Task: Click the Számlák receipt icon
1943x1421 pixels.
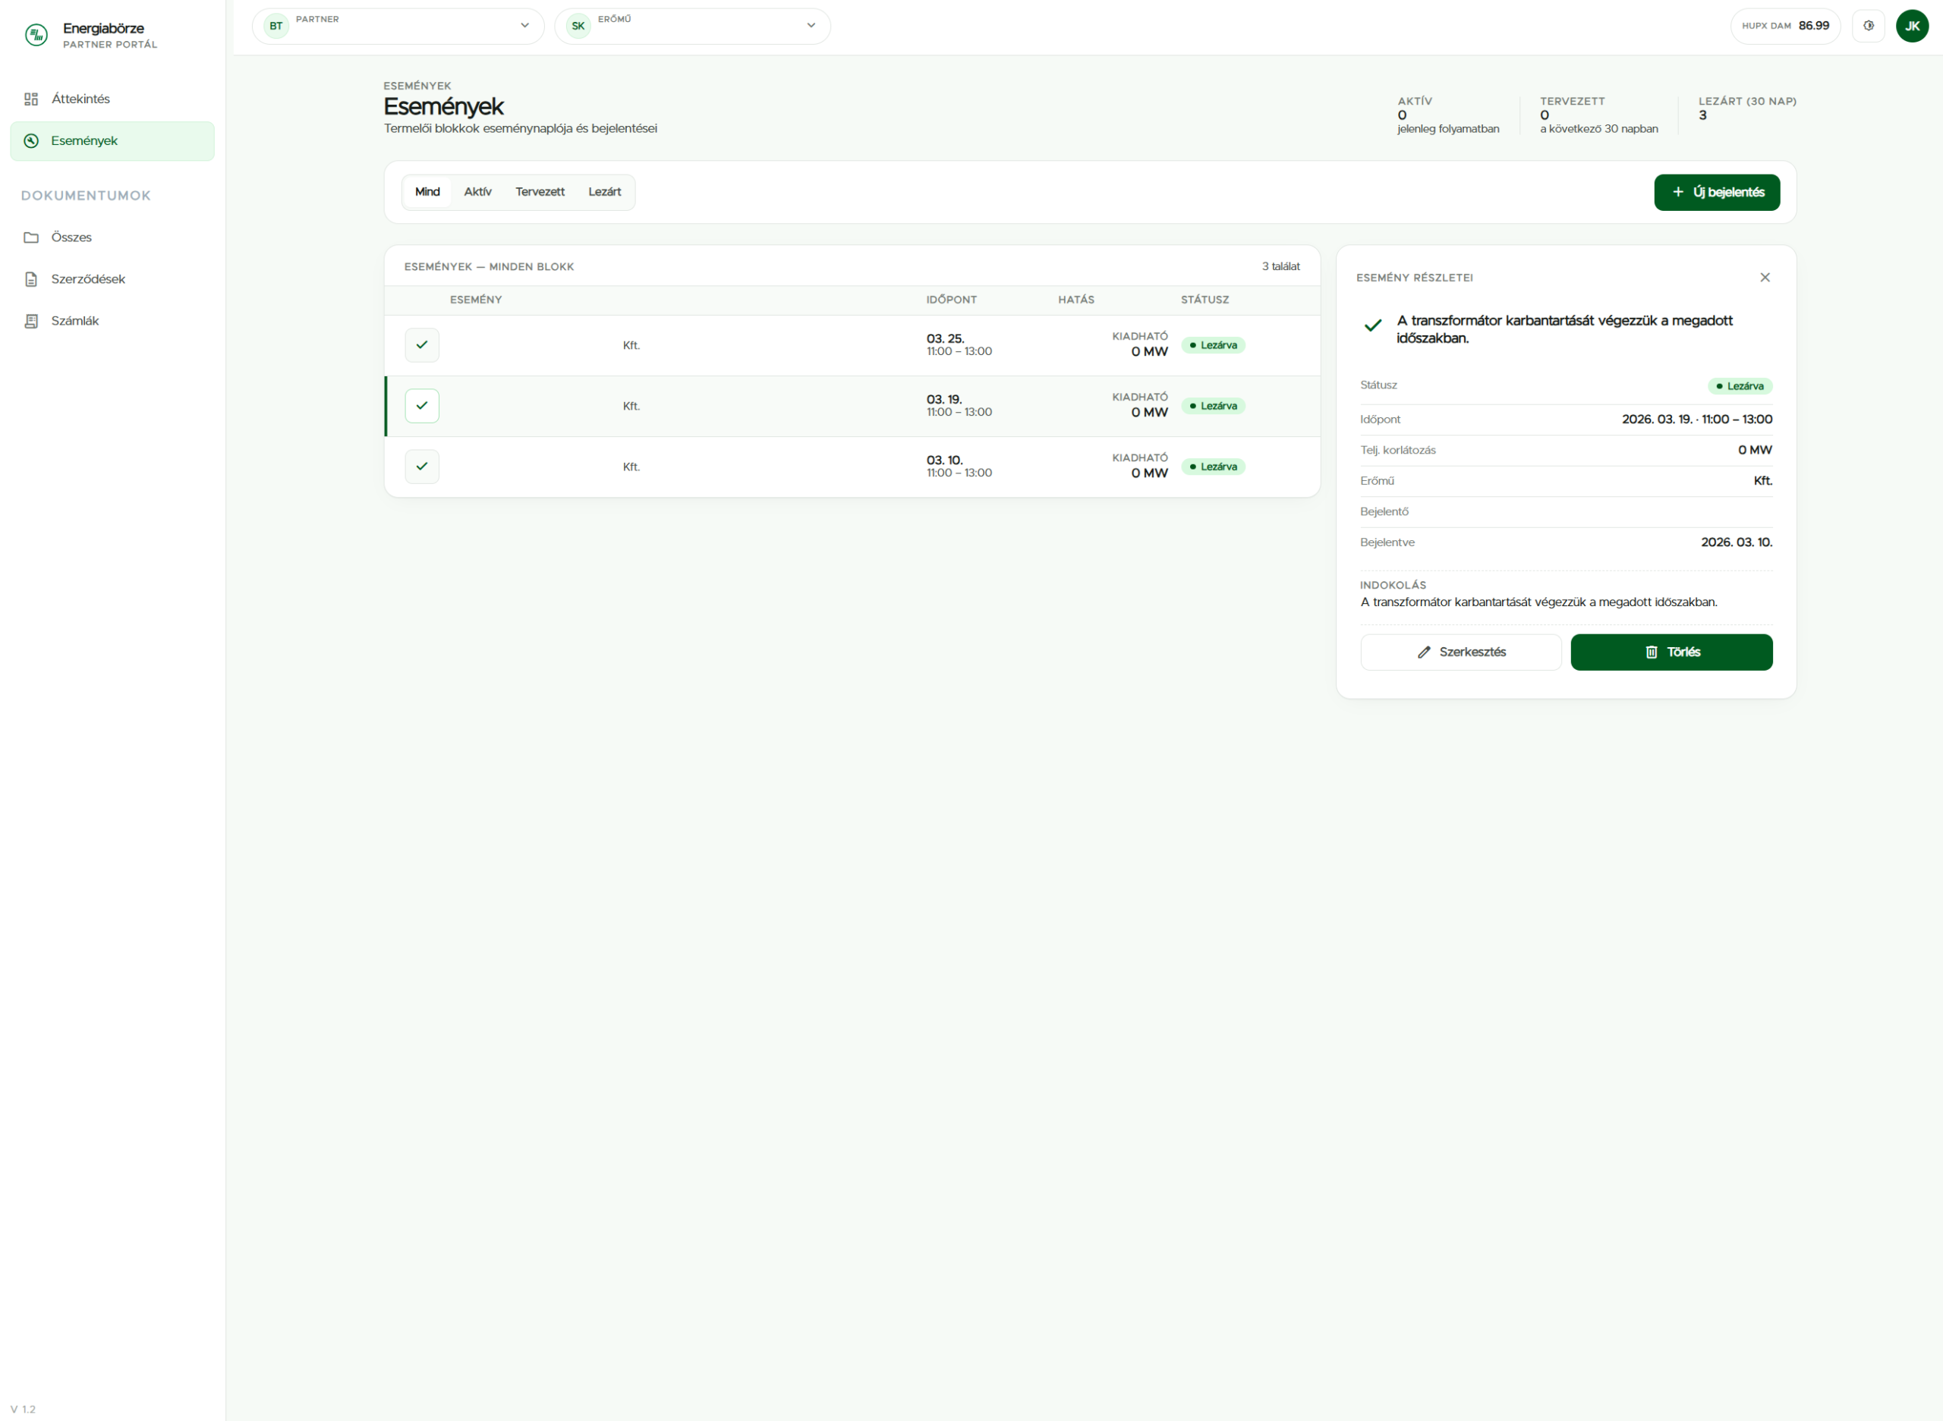Action: point(31,321)
